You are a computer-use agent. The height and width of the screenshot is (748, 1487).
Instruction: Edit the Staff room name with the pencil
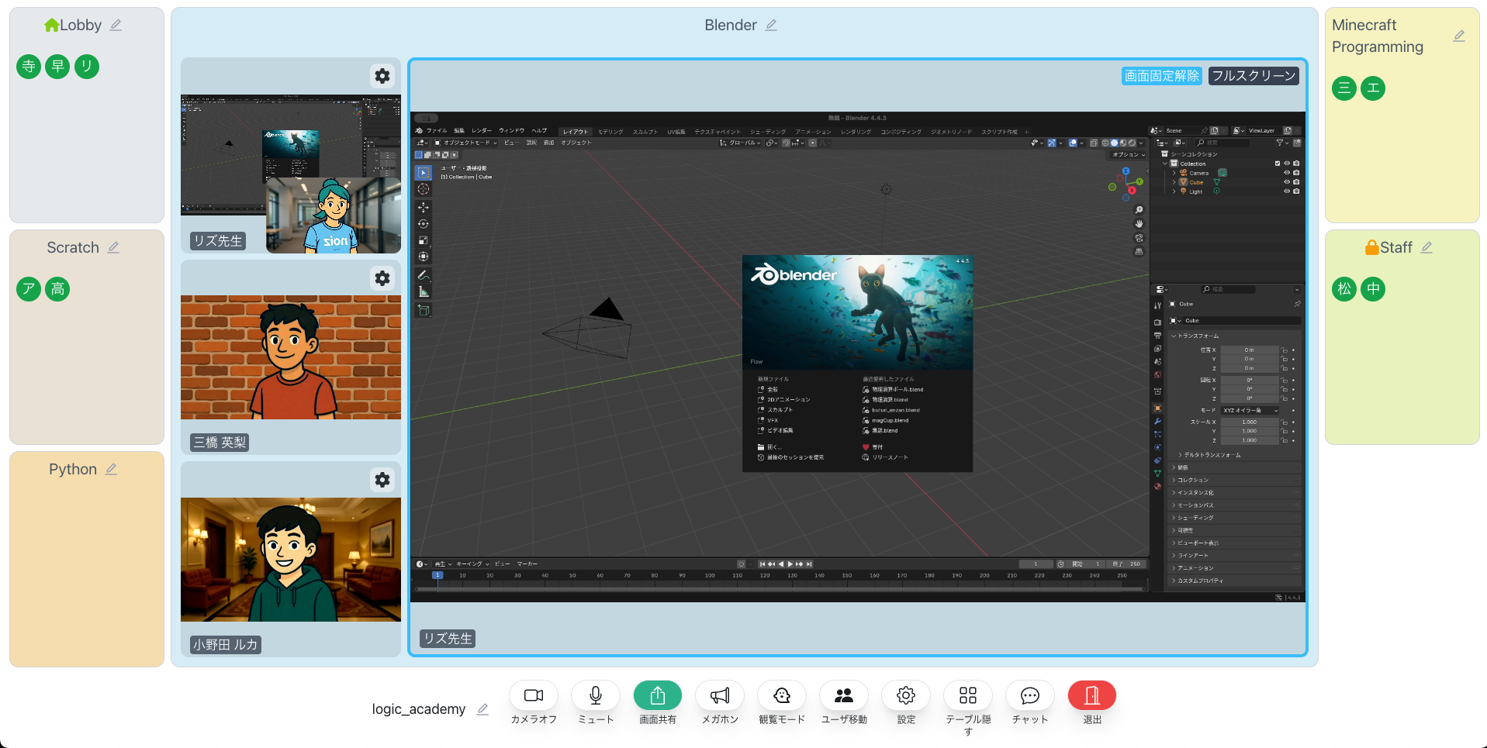pos(1426,247)
